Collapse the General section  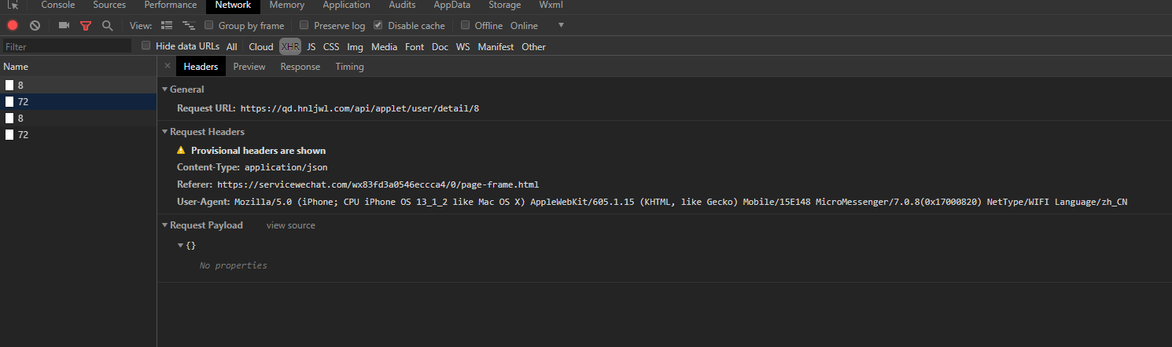click(164, 89)
